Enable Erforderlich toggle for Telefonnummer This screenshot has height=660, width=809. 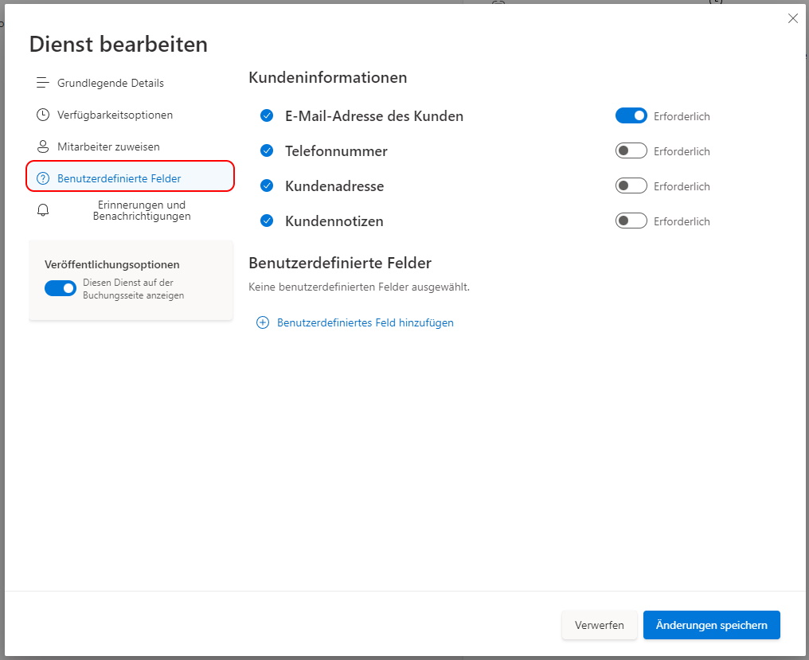[631, 150]
